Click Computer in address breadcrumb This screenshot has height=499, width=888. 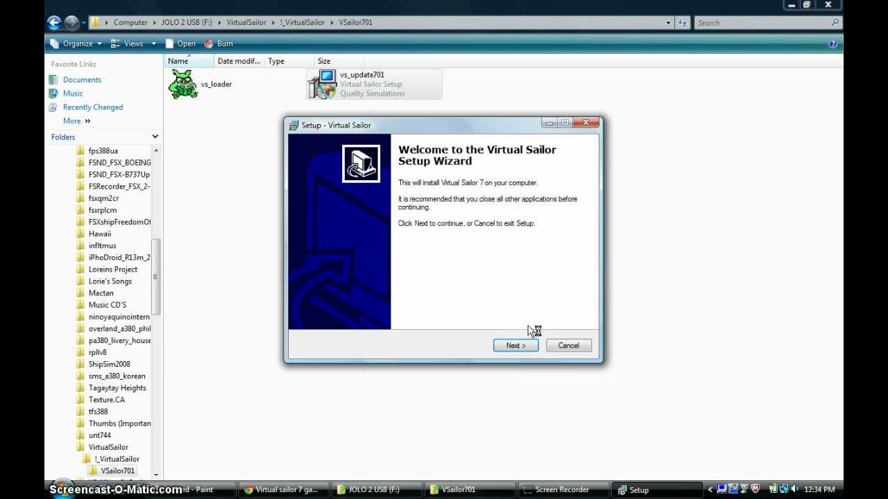click(x=131, y=22)
